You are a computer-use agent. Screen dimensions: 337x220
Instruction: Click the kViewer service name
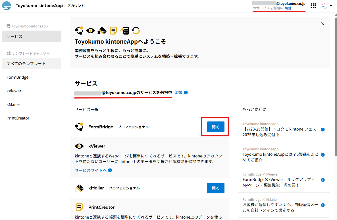coord(97,146)
